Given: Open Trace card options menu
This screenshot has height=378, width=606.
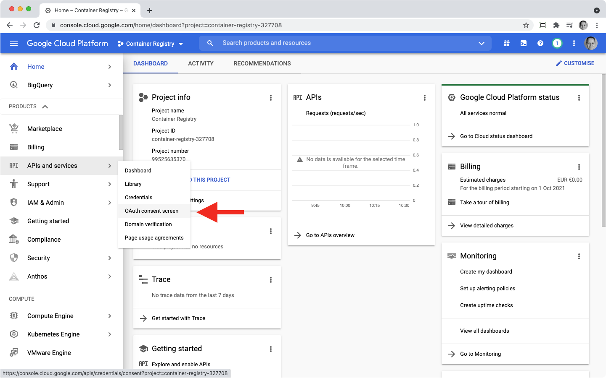Looking at the screenshot, I should click(271, 280).
